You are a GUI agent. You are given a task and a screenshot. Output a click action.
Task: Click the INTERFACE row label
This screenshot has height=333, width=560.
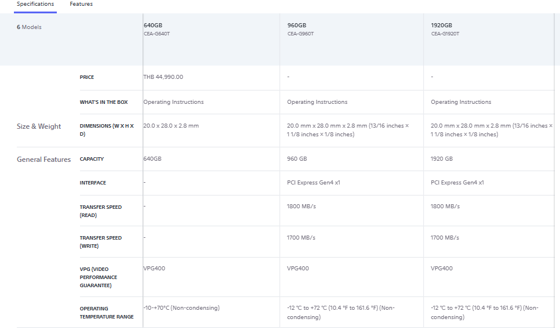pos(93,183)
